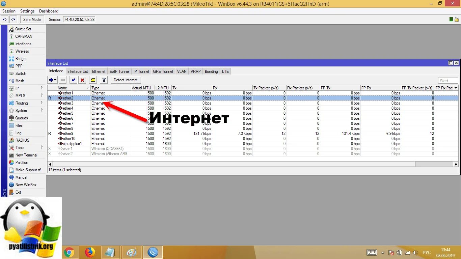Screen dimensions: 461x259
Task: Open the blue plus add dropdown
Action: pos(52,80)
